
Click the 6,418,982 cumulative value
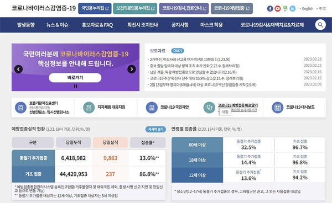point(73,158)
